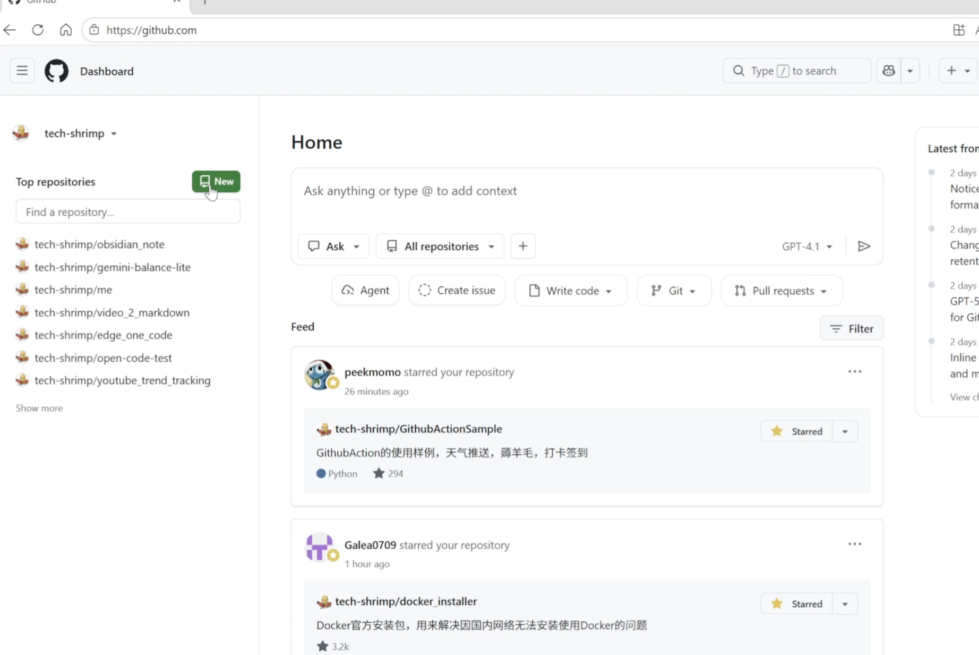
Task: Open star list dropdown for docker_installer
Action: pos(845,604)
